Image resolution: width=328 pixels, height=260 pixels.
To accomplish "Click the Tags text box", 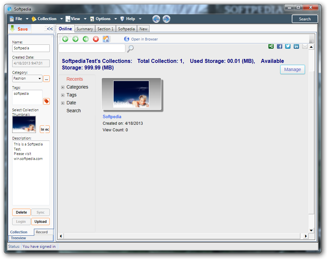I will pyautogui.click(x=27, y=97).
